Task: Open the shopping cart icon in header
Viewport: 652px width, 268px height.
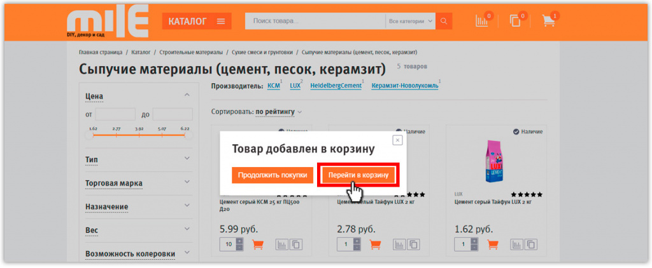Action: (548, 21)
